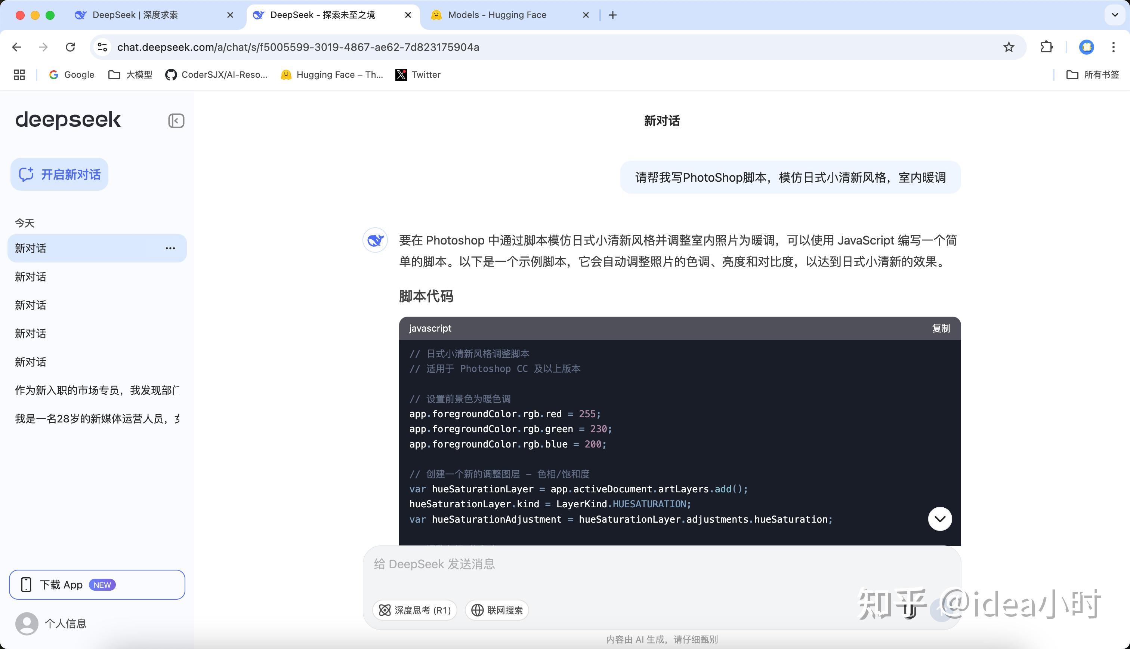Toggle 深度思考 (R1) mode
Image resolution: width=1130 pixels, height=649 pixels.
click(x=415, y=610)
